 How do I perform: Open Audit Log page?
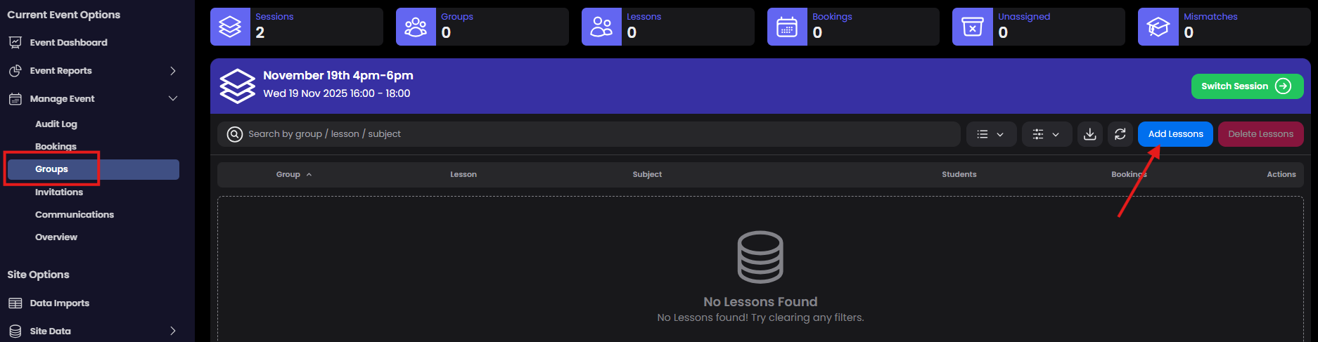point(56,124)
